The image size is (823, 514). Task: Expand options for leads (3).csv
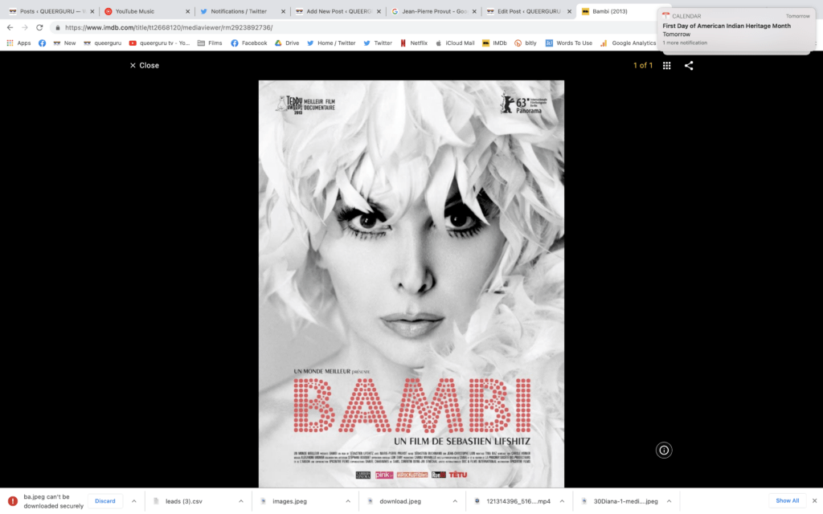[x=241, y=501]
